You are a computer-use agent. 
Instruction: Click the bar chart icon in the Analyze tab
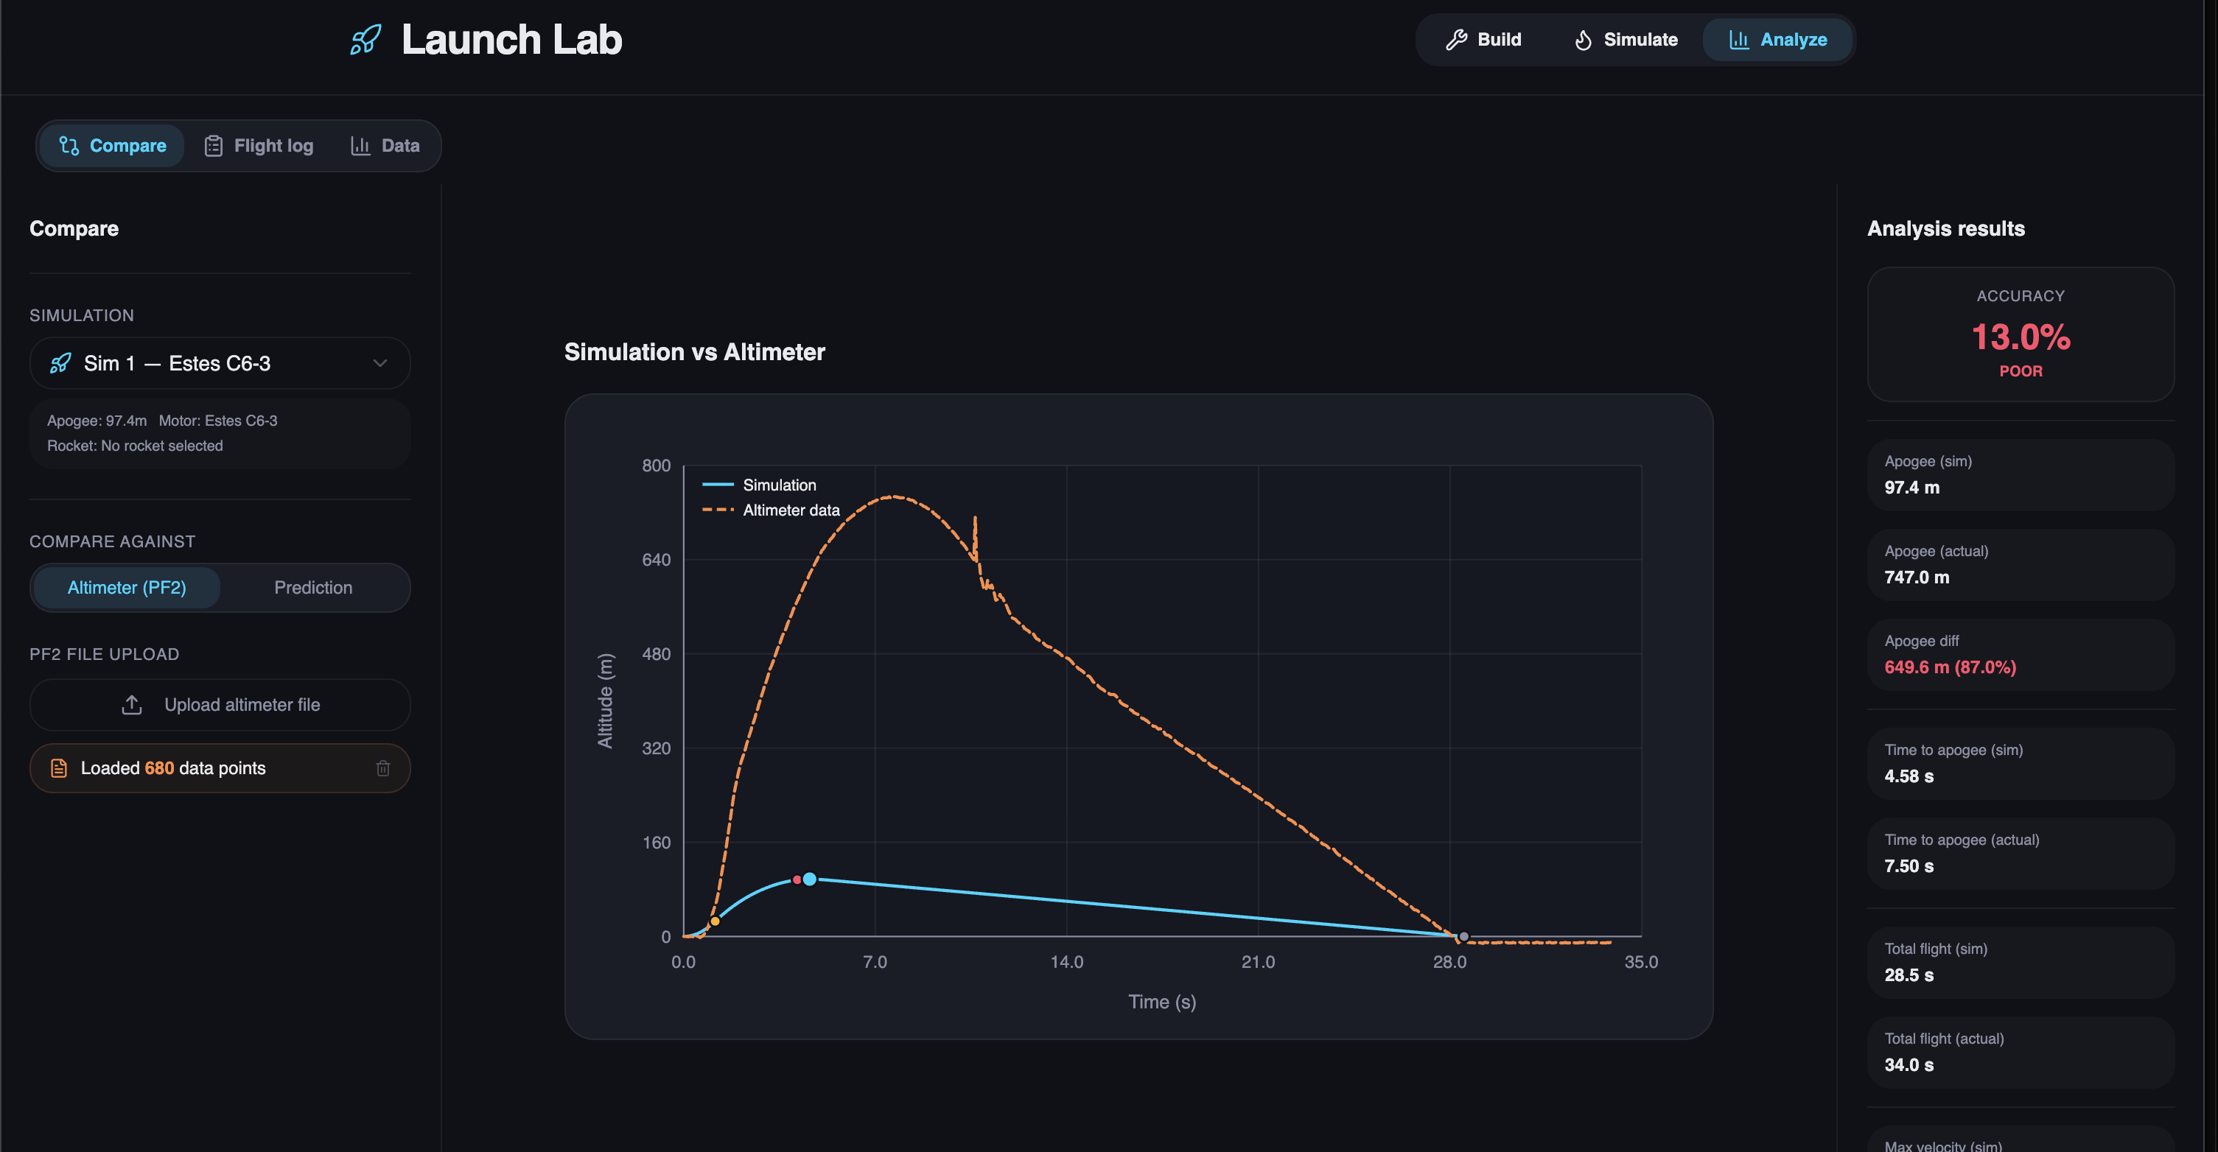[1738, 40]
